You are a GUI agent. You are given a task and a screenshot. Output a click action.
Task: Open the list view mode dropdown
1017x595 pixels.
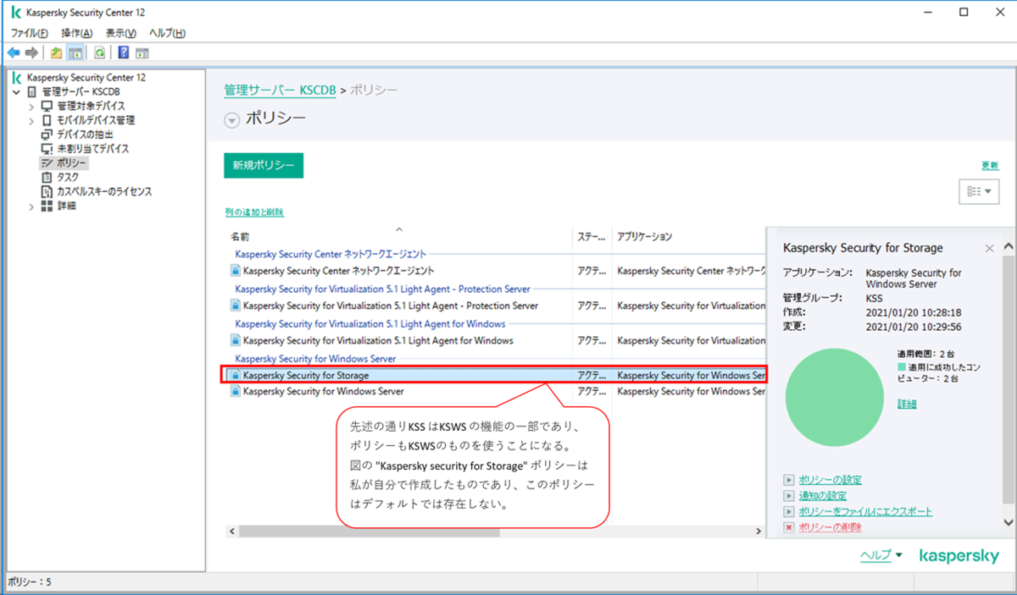click(x=978, y=192)
